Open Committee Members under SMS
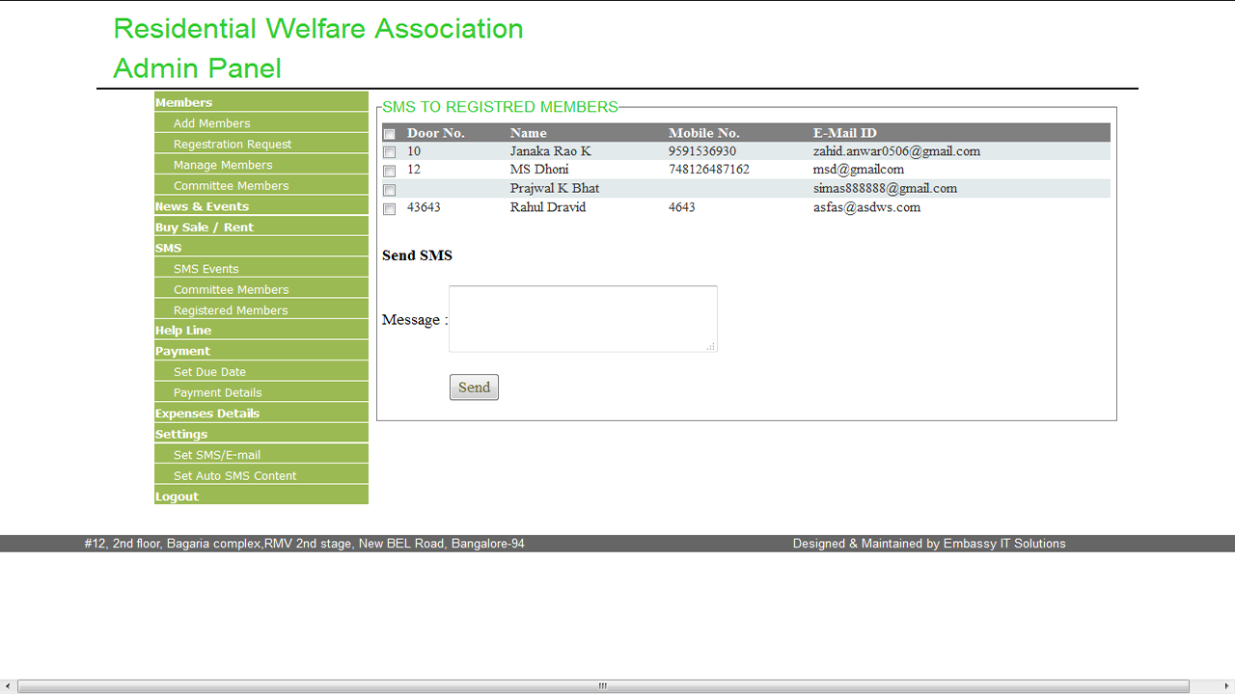 (x=261, y=289)
